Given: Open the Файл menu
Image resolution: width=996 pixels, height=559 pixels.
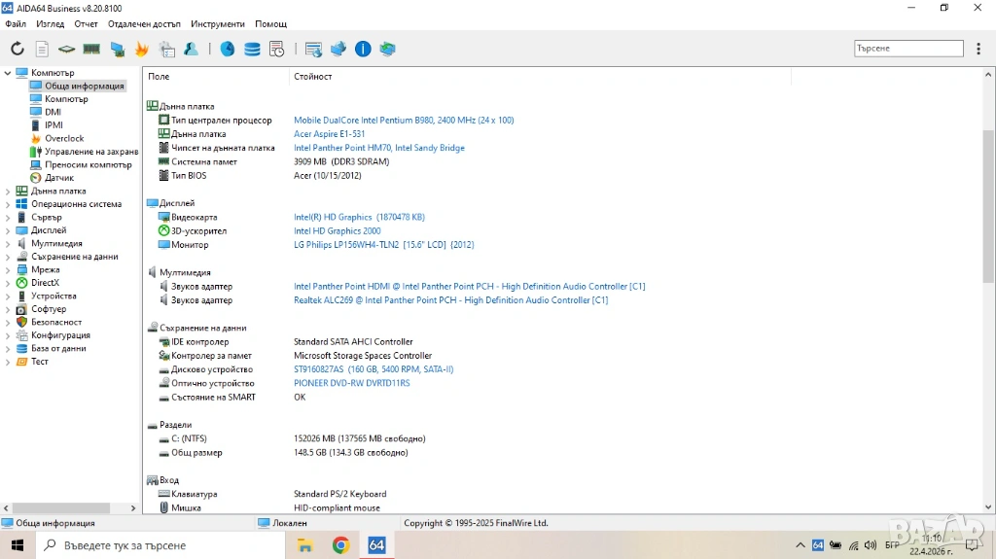Looking at the screenshot, I should (x=16, y=23).
